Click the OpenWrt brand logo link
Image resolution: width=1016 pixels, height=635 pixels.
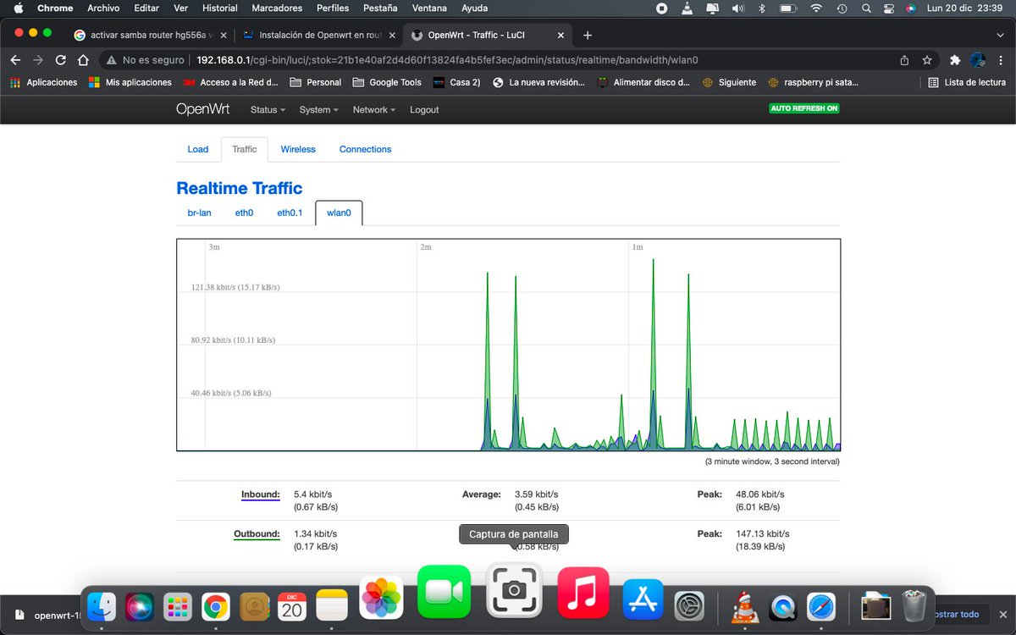point(202,109)
